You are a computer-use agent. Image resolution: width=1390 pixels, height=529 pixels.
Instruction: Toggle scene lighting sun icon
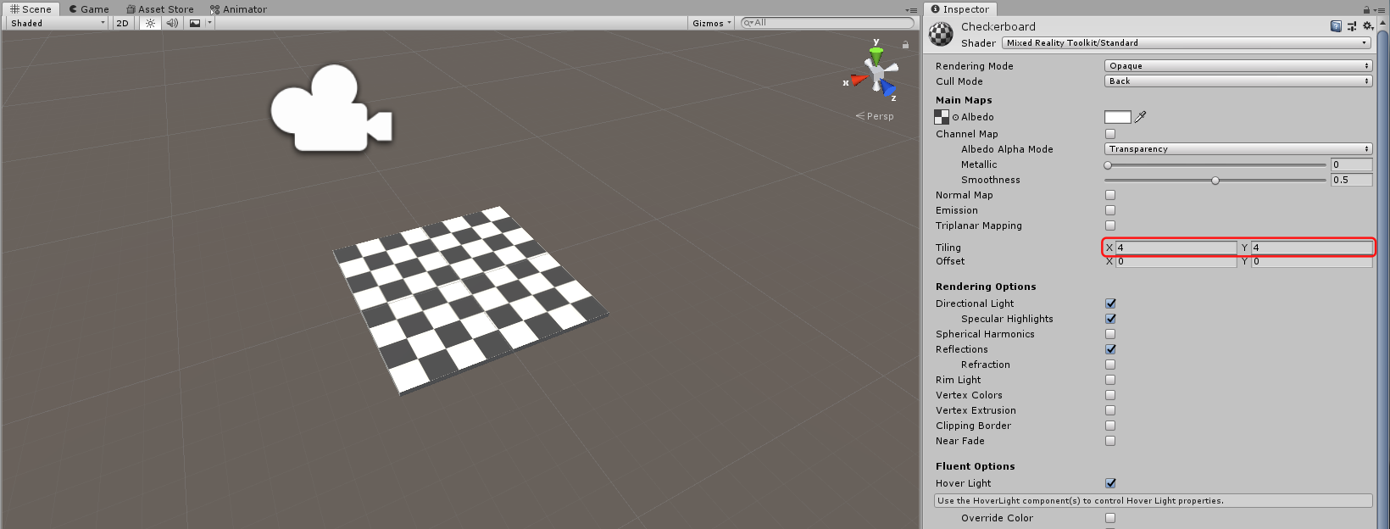[150, 23]
